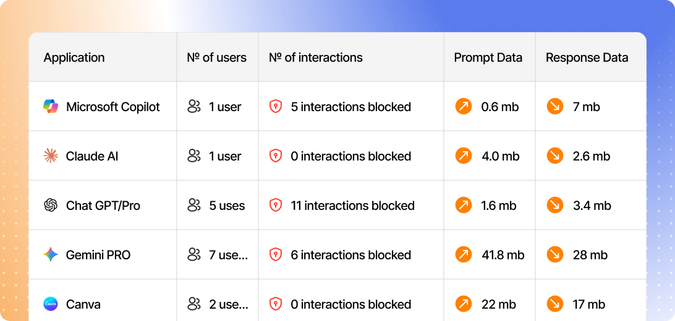The width and height of the screenshot is (675, 321).
Task: Click the 17 mb response data value
Action: [589, 304]
